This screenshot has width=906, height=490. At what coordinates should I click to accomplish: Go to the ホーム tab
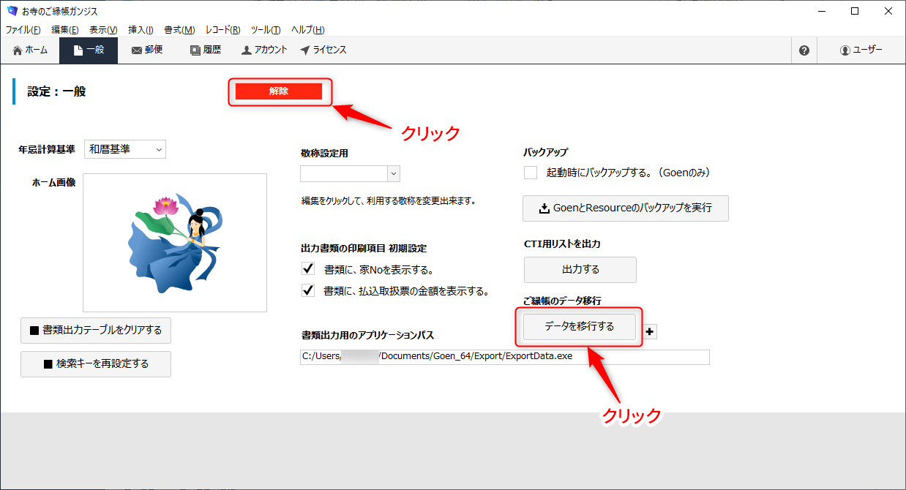pyautogui.click(x=30, y=50)
